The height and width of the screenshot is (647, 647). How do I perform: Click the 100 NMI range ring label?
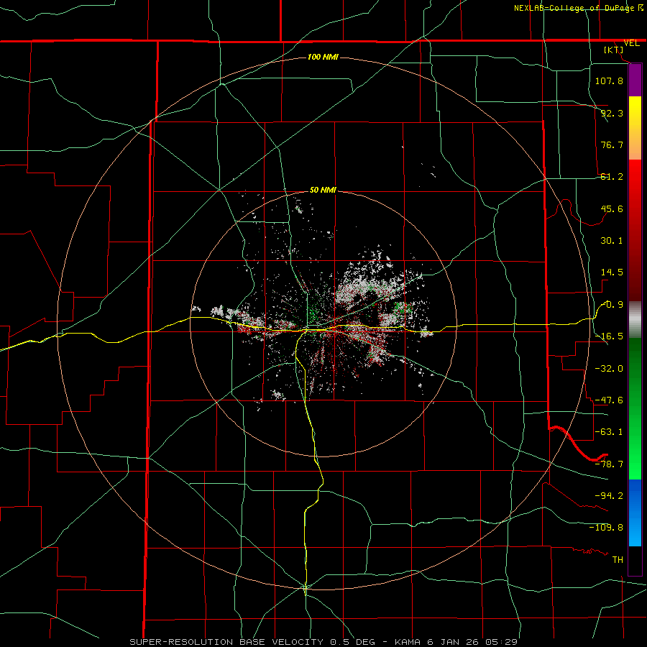pos(323,57)
